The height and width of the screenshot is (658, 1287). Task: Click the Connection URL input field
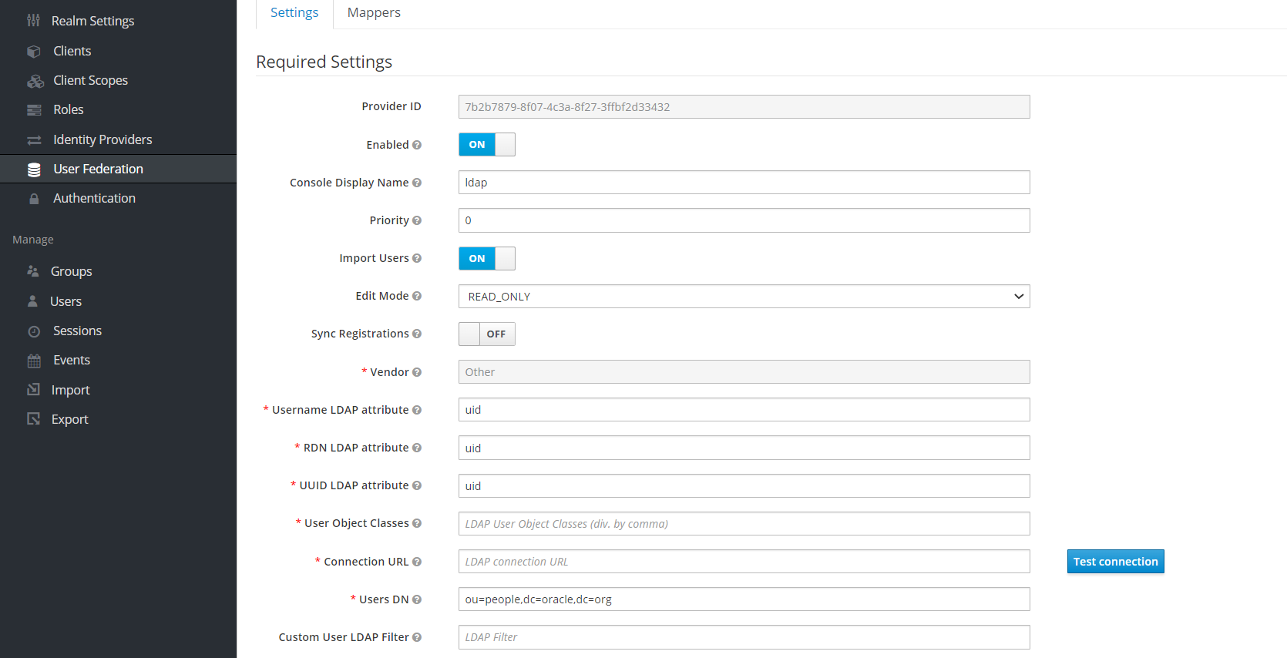(744, 562)
